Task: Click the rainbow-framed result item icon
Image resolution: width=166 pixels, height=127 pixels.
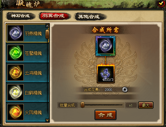Action: pos(105,46)
